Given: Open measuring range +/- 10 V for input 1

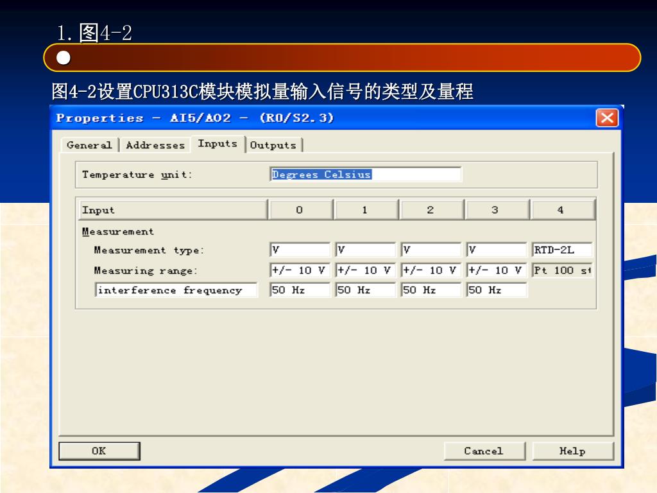Looking at the screenshot, I should point(365,270).
